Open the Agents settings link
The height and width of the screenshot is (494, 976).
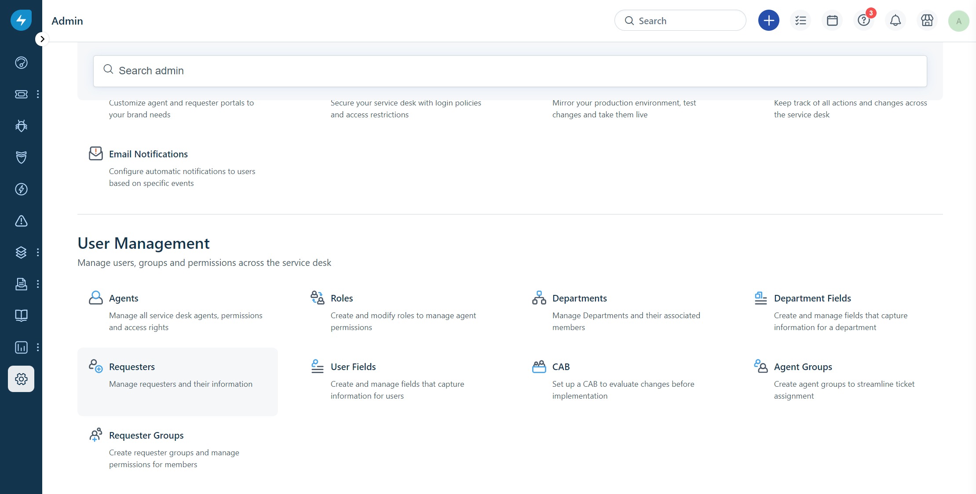coord(124,298)
